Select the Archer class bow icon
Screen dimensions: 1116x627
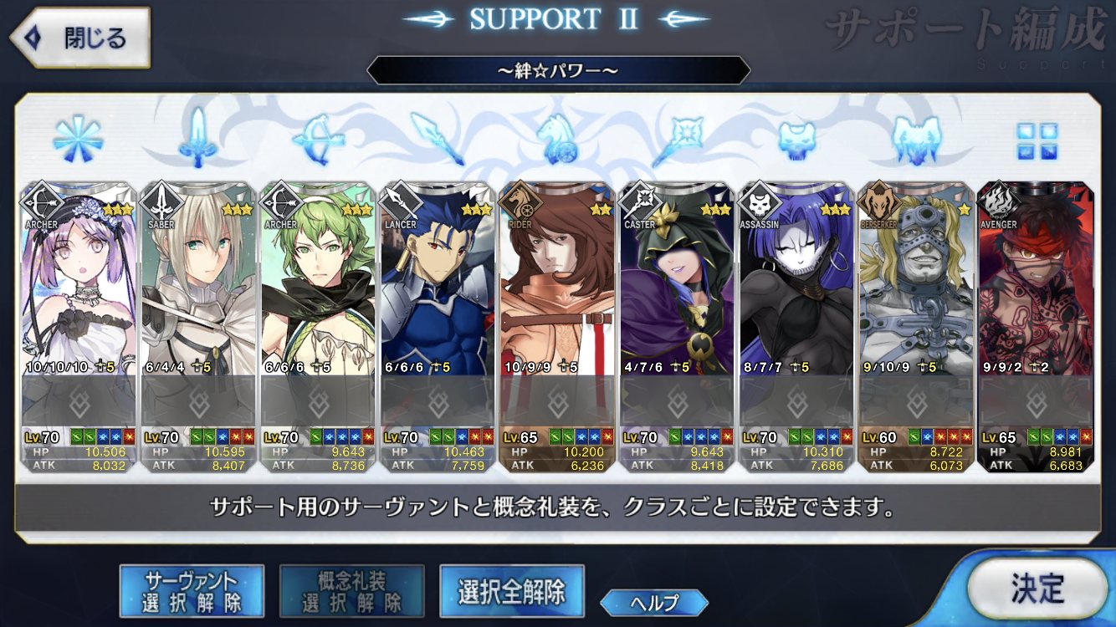coord(318,139)
